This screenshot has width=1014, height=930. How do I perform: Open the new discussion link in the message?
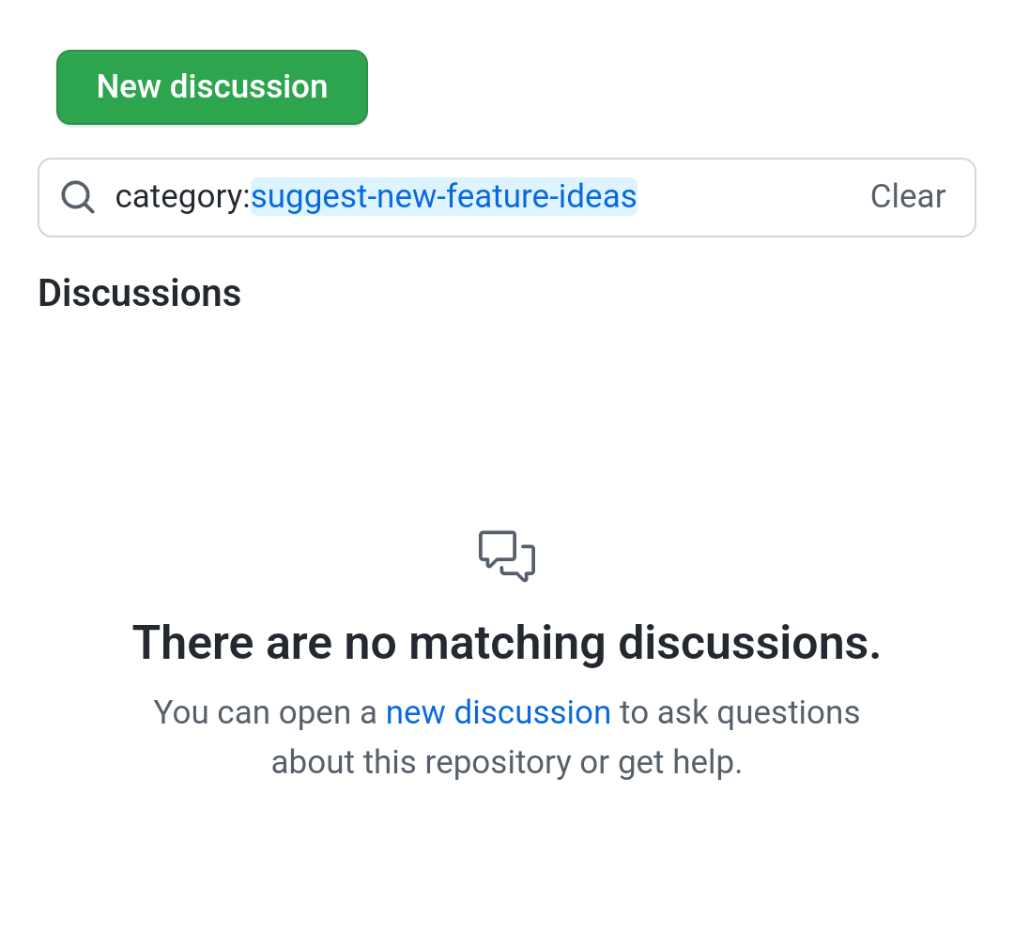498,711
